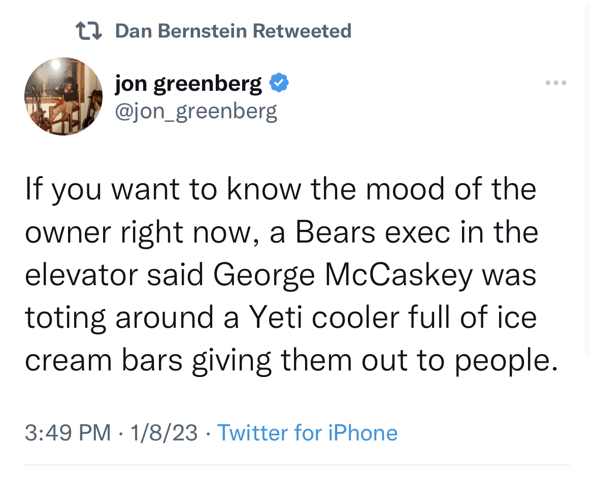The height and width of the screenshot is (478, 594).
Task: Open the @jon_greenberg handle
Action: (196, 110)
